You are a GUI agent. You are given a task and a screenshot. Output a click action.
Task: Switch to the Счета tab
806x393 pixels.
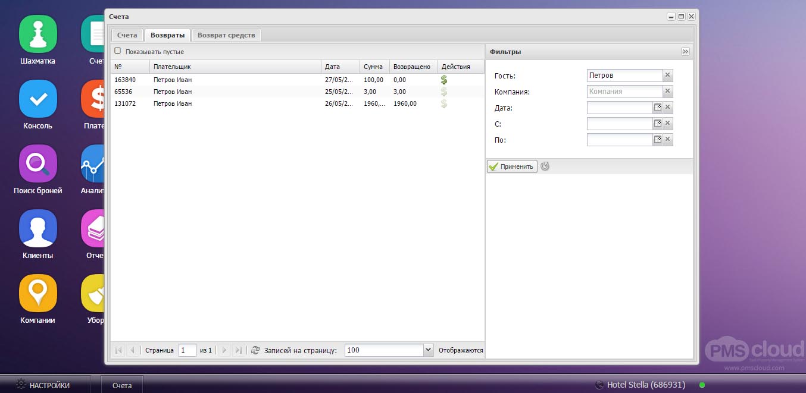[127, 35]
